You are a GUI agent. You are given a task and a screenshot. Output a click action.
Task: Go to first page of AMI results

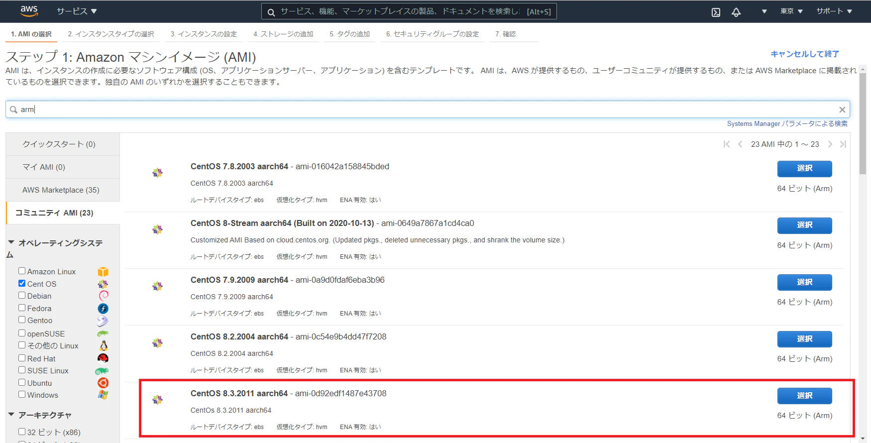pos(727,144)
